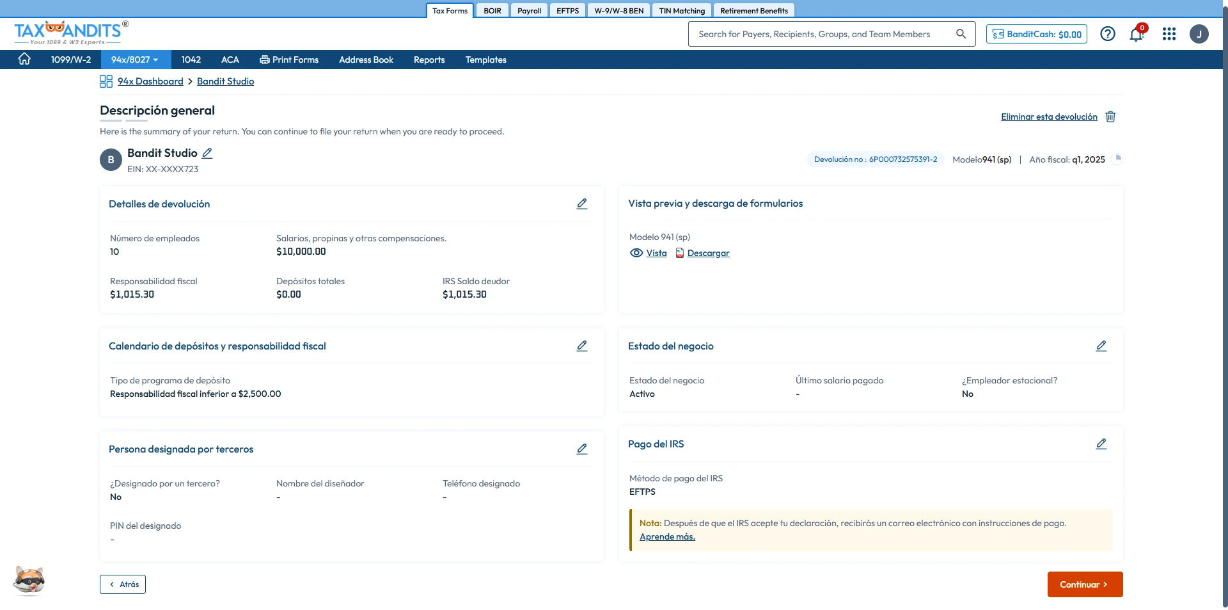This screenshot has height=610, width=1228.
Task: Open the help question mark icon
Action: coord(1108,34)
